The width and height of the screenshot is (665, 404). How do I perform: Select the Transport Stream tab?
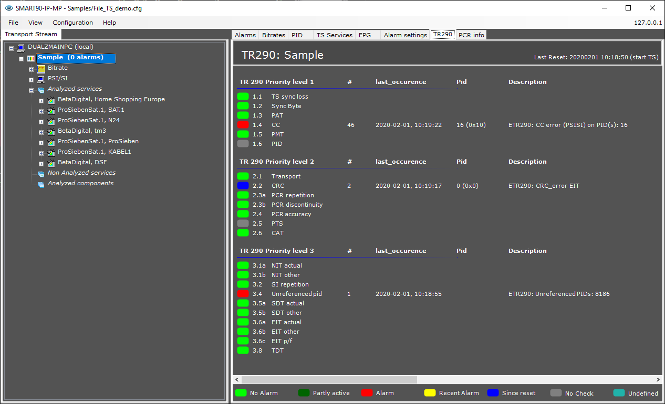[31, 34]
